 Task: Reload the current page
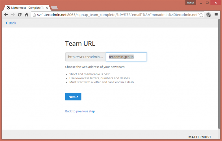coord(20,15)
